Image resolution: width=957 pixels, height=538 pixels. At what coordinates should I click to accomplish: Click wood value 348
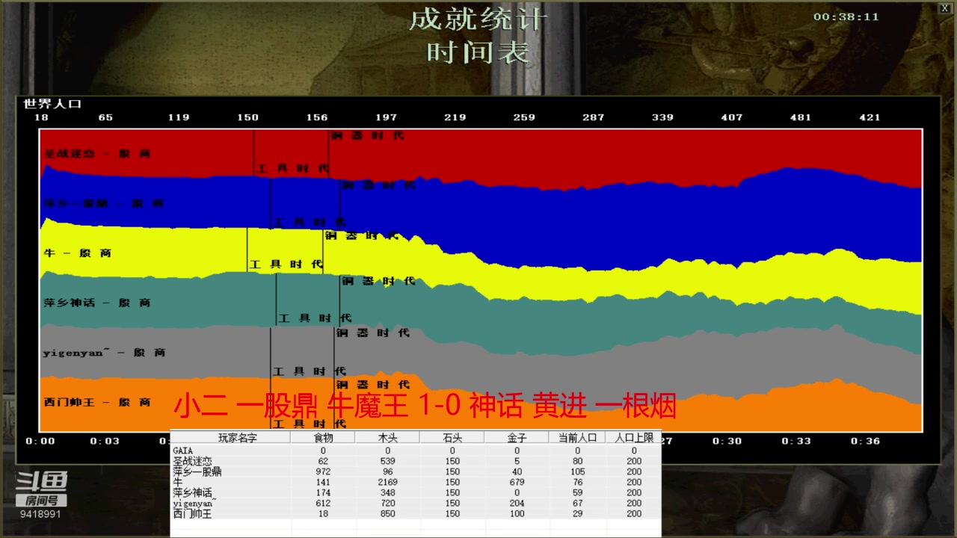(x=387, y=493)
